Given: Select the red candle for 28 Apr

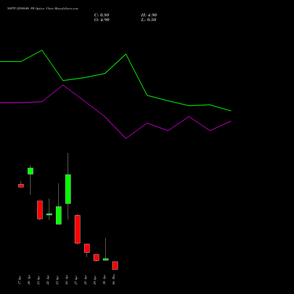Looking at the screenshot, I should 87,248.
